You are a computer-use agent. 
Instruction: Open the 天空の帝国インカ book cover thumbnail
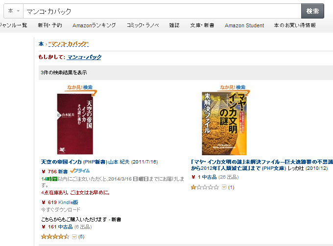[75, 124]
